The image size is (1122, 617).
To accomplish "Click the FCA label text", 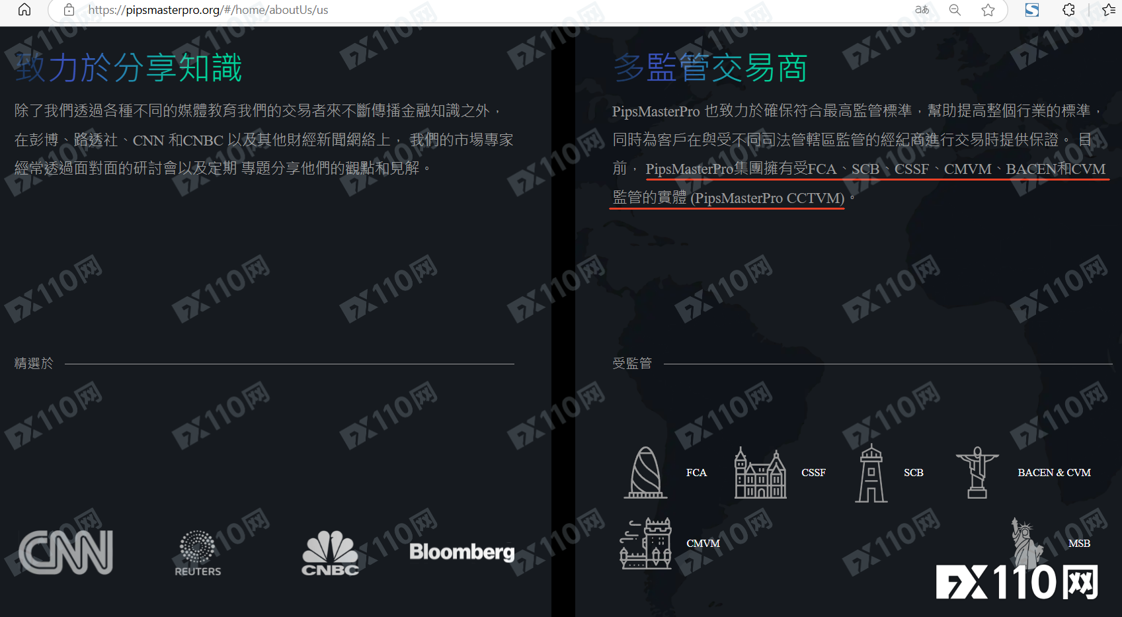I will (696, 473).
